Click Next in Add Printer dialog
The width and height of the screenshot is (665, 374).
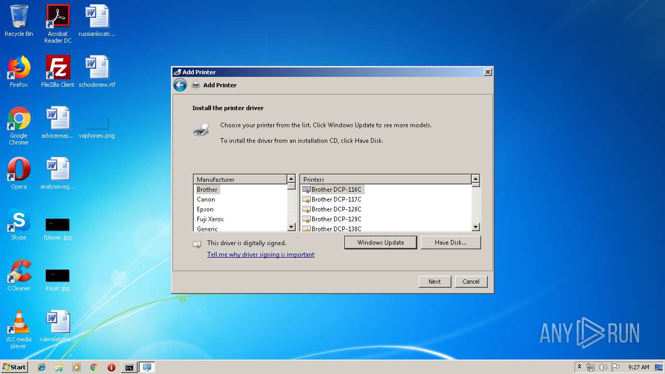point(434,282)
